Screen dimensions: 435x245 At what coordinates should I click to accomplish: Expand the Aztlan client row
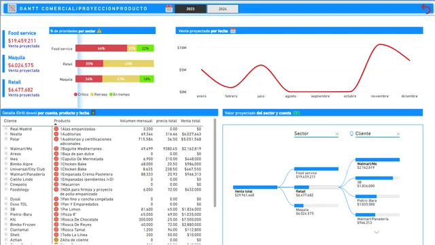coord(6,240)
